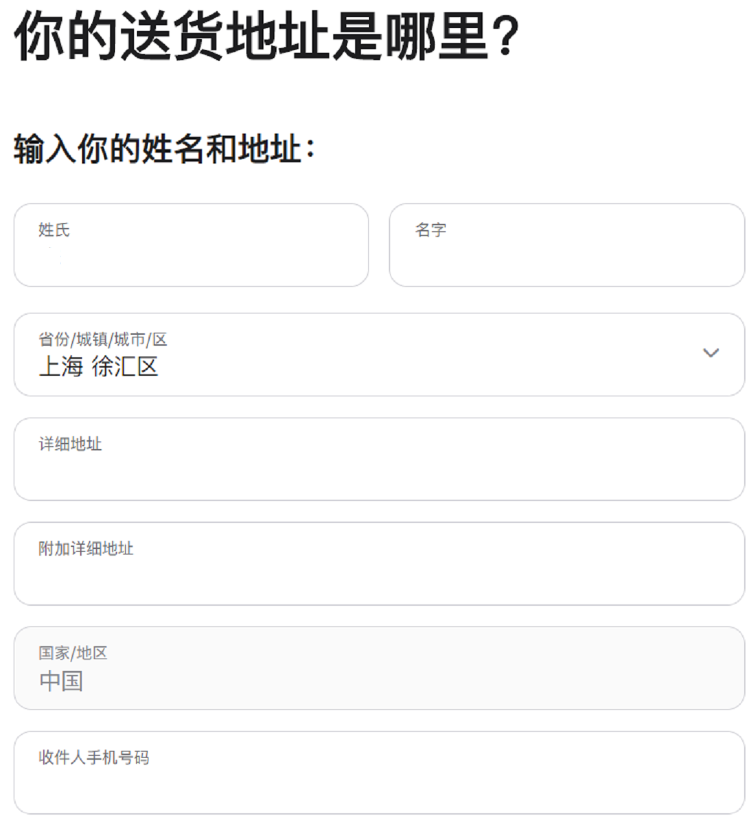Screen dimensions: 753x831
Task: Click the 附加详细地址 label text
Action: (x=86, y=548)
